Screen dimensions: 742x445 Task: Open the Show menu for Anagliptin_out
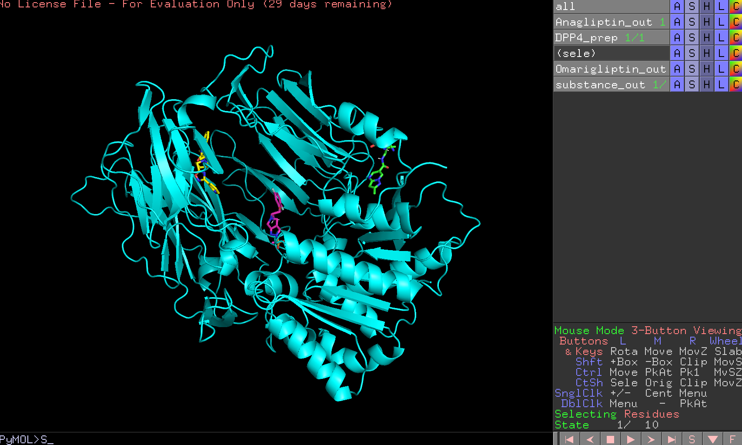pyautogui.click(x=692, y=22)
